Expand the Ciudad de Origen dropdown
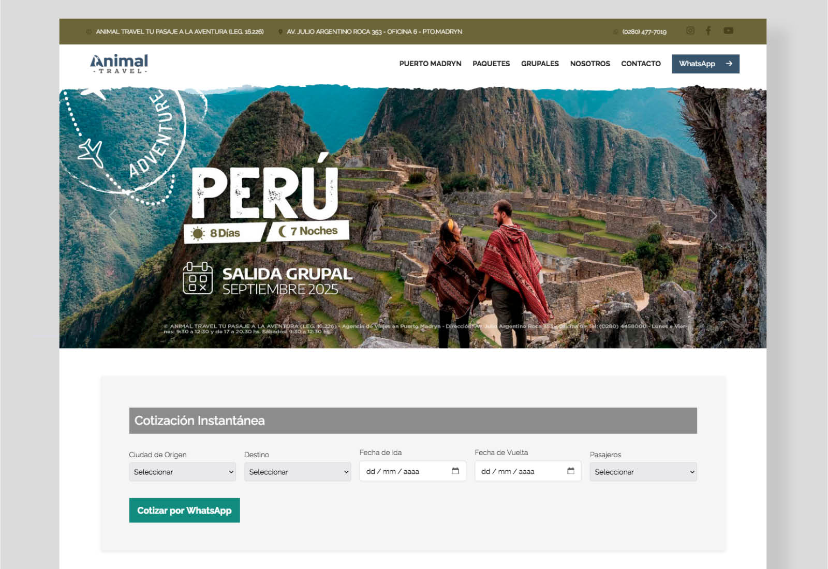The image size is (828, 569). 182,472
